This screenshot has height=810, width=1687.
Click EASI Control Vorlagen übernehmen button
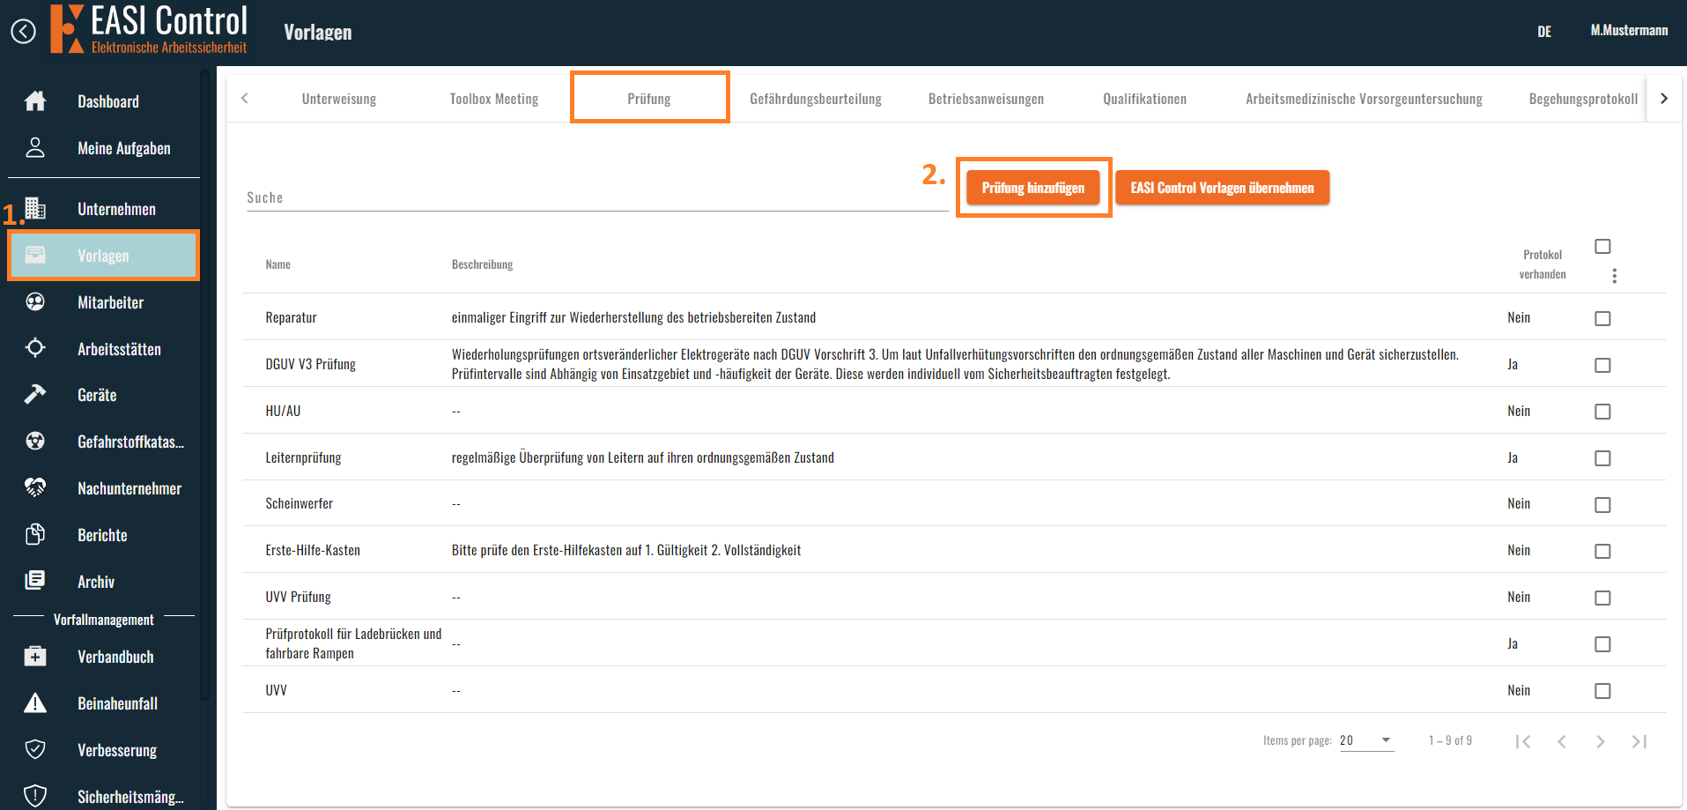(1223, 188)
